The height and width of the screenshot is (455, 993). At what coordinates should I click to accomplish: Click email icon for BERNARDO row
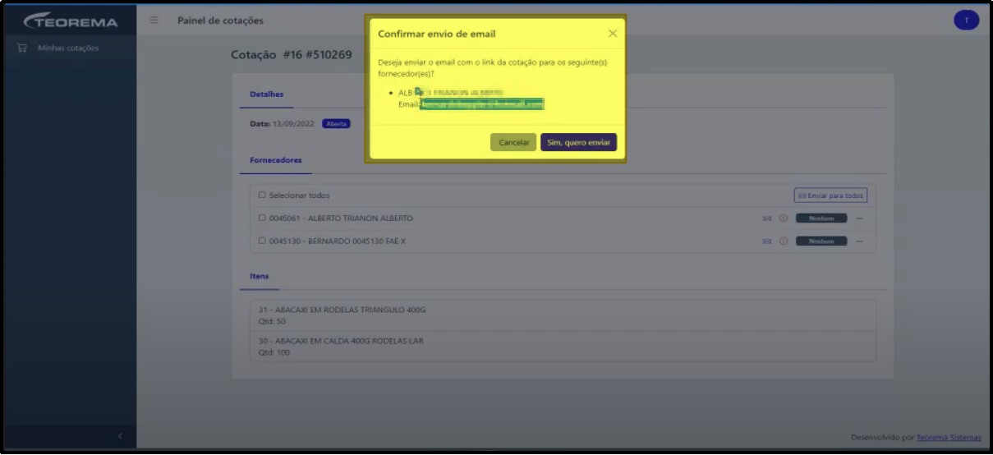coord(767,241)
